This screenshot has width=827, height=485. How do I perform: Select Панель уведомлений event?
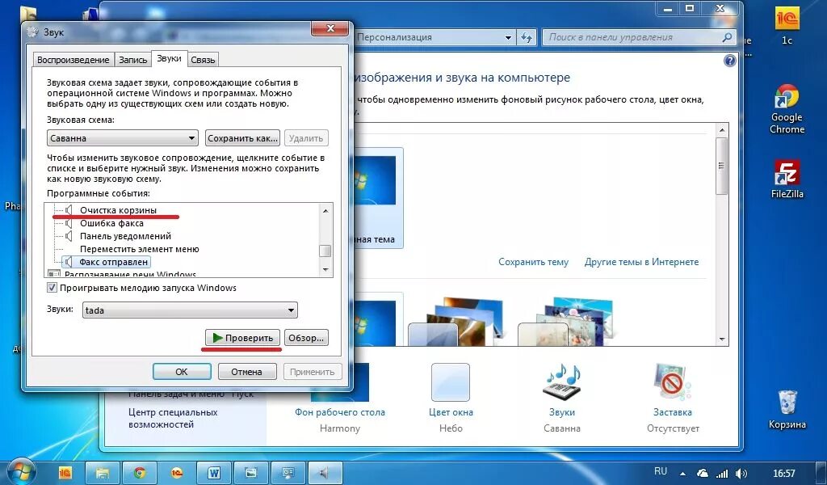pyautogui.click(x=125, y=236)
